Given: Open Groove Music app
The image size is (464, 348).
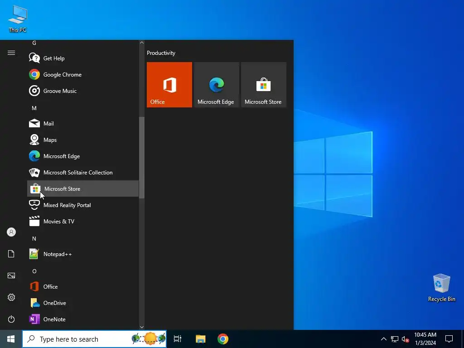Looking at the screenshot, I should tap(83, 91).
